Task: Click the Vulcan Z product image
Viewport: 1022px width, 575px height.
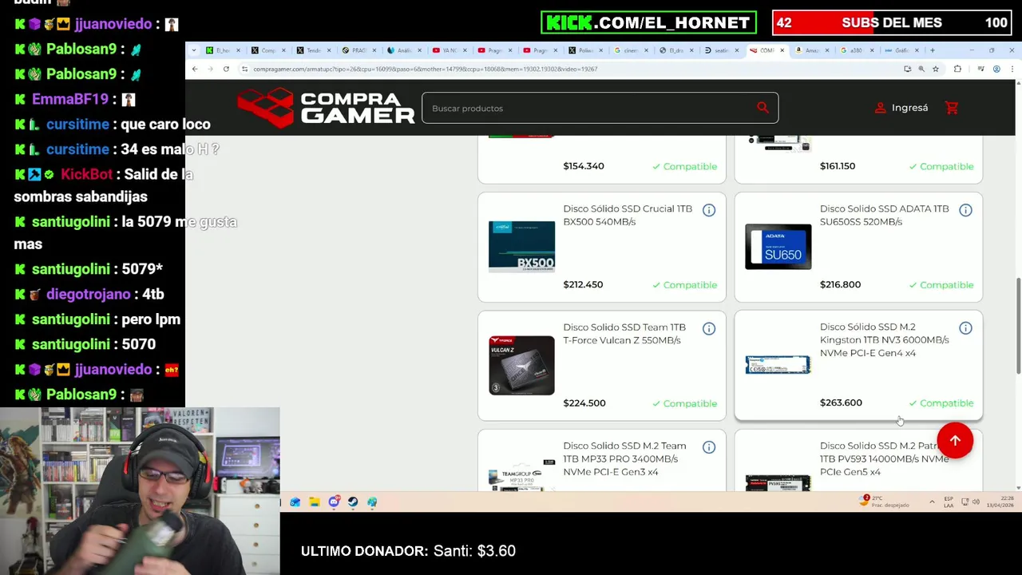Action: pos(521,365)
